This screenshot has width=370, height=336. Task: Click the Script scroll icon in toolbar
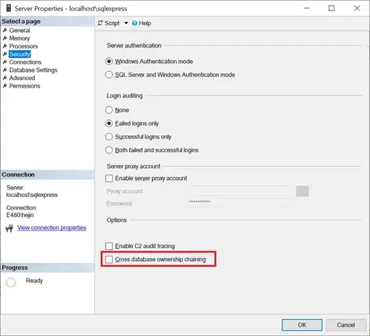point(100,23)
